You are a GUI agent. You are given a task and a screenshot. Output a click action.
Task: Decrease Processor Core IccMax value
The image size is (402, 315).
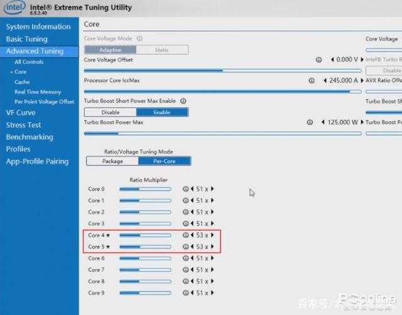coord(325,80)
